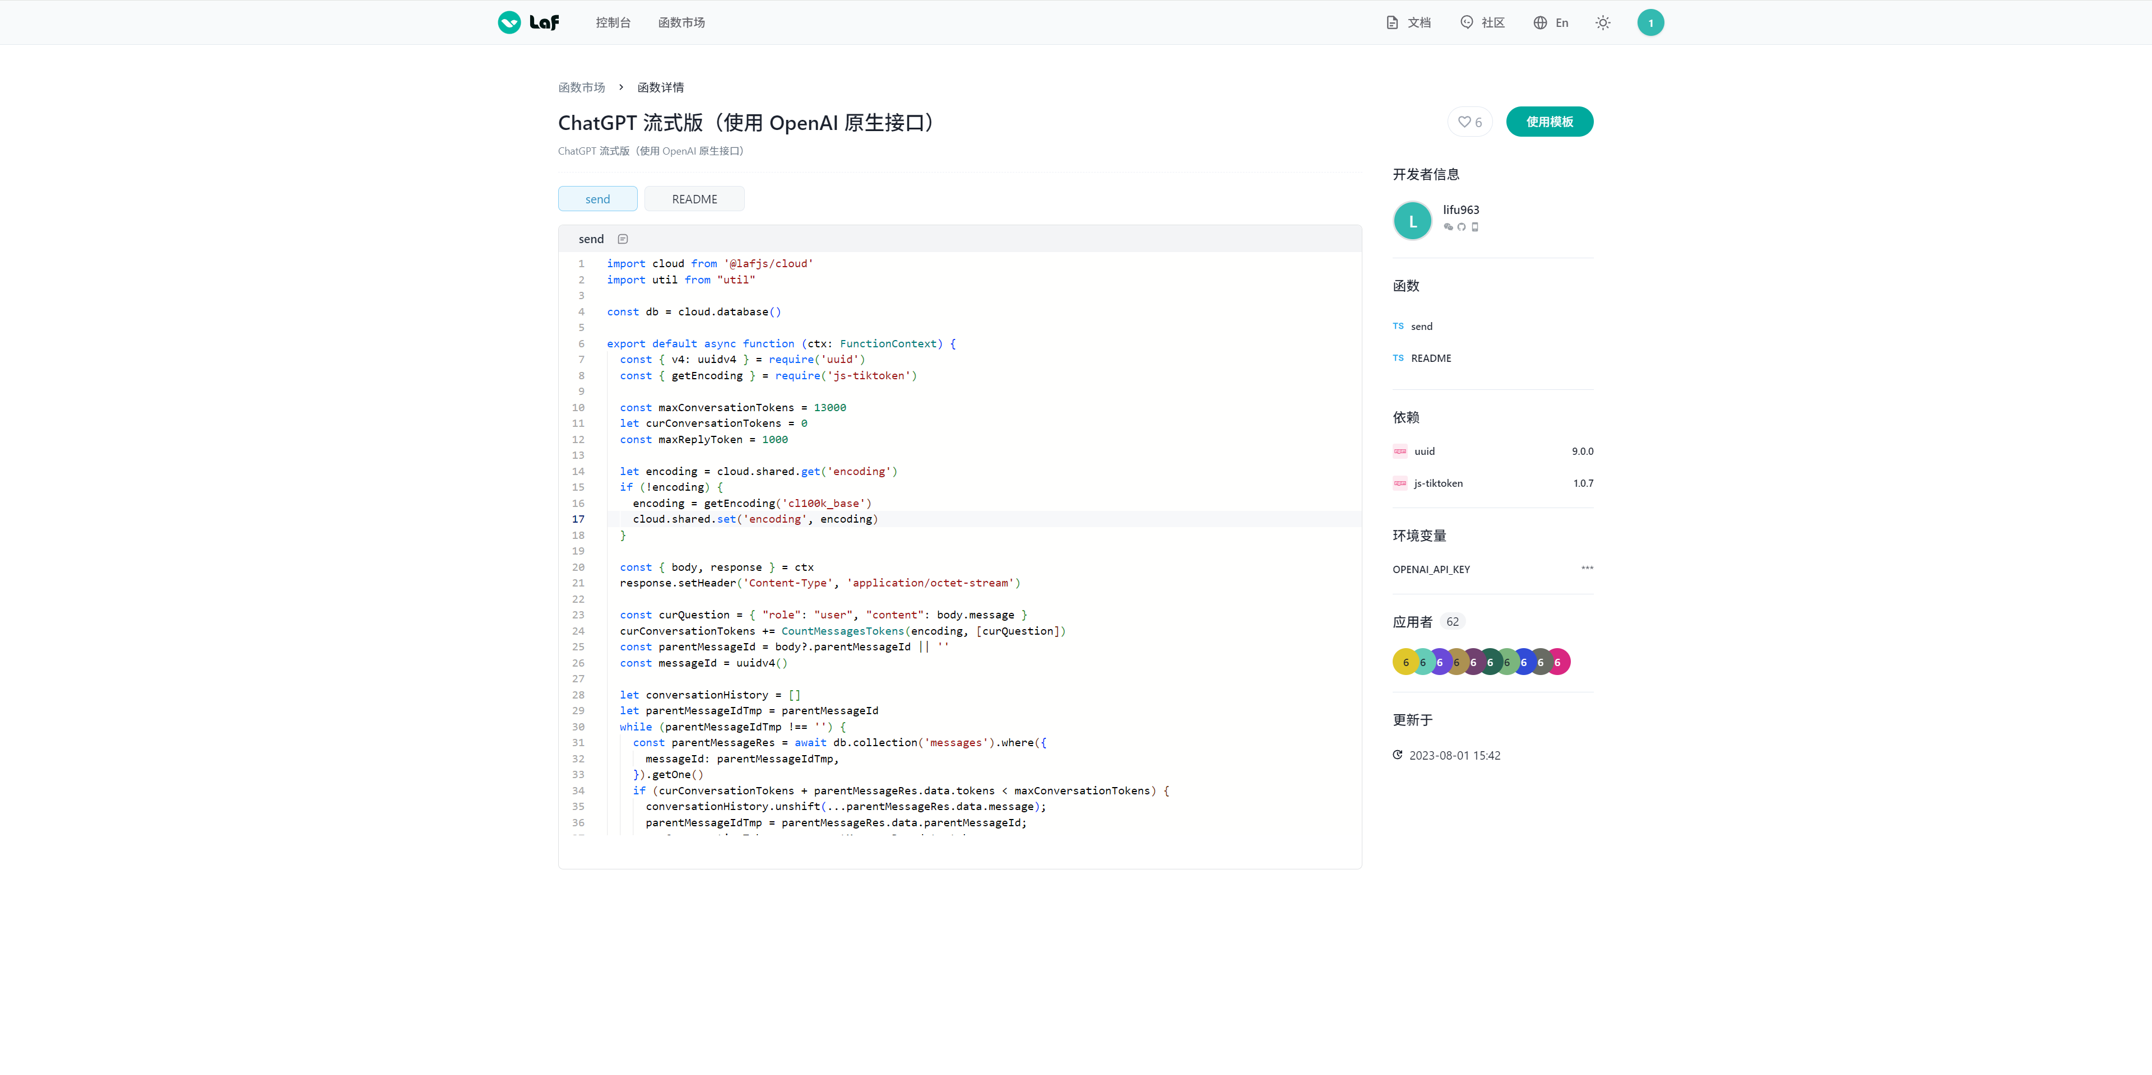Switch language with the globe En button

coord(1551,22)
